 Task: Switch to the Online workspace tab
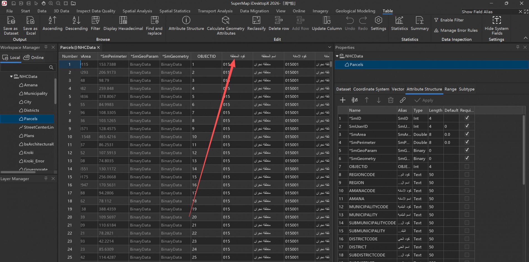34,57
